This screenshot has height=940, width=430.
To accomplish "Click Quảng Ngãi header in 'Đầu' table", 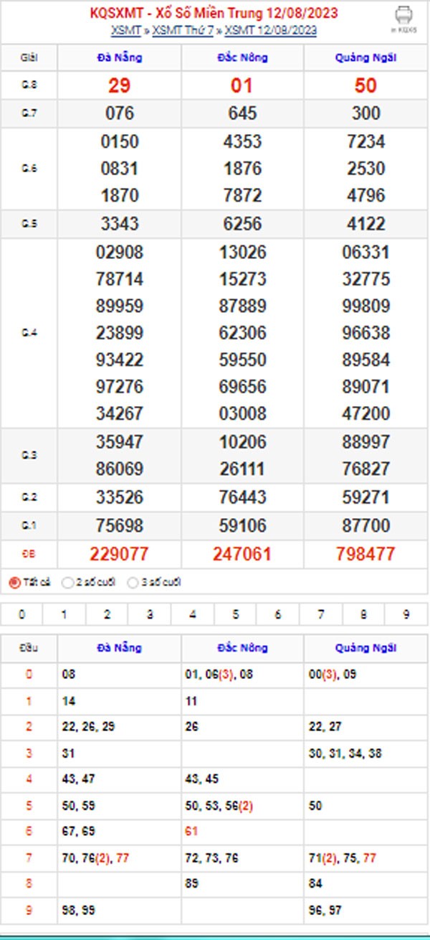I will coord(365,647).
